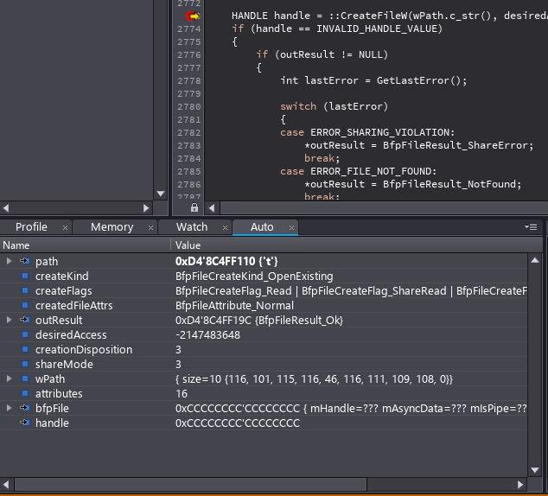Click the code line with ERROR_SHARING_VIOLATION
This screenshot has height=496, width=548.
(x=367, y=133)
